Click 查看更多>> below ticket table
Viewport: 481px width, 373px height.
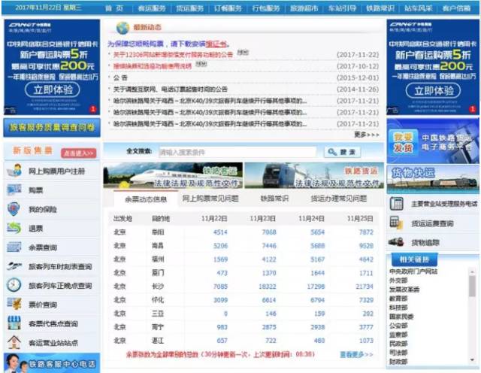point(356,354)
